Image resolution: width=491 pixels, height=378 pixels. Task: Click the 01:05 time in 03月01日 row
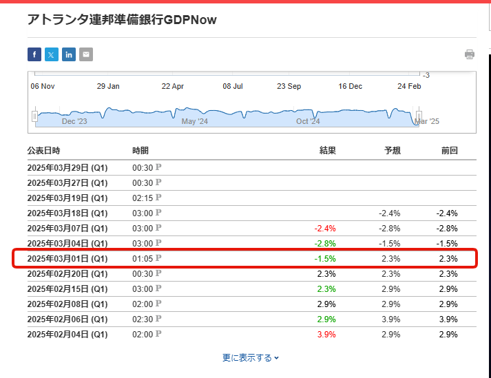pyautogui.click(x=143, y=259)
